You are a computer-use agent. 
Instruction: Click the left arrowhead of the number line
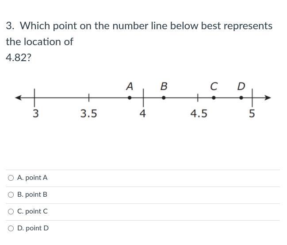click(x=18, y=97)
